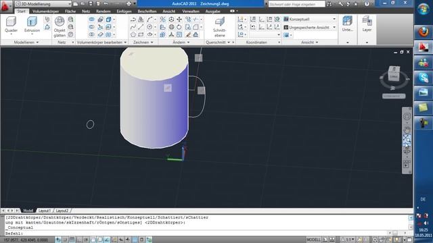Toggle Snap Mode in status bar
This screenshot has height=243, width=433.
65,240
